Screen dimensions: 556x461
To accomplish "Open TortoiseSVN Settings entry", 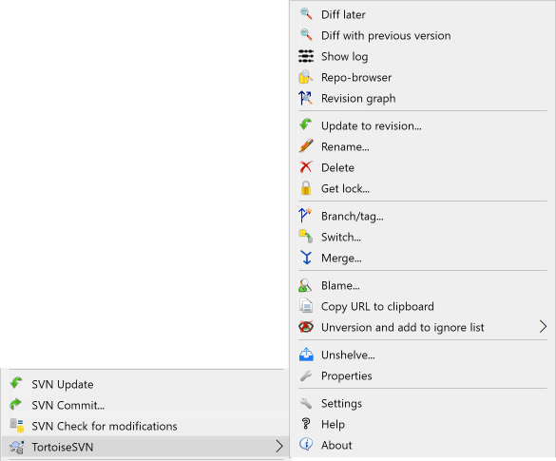I will click(x=423, y=403).
